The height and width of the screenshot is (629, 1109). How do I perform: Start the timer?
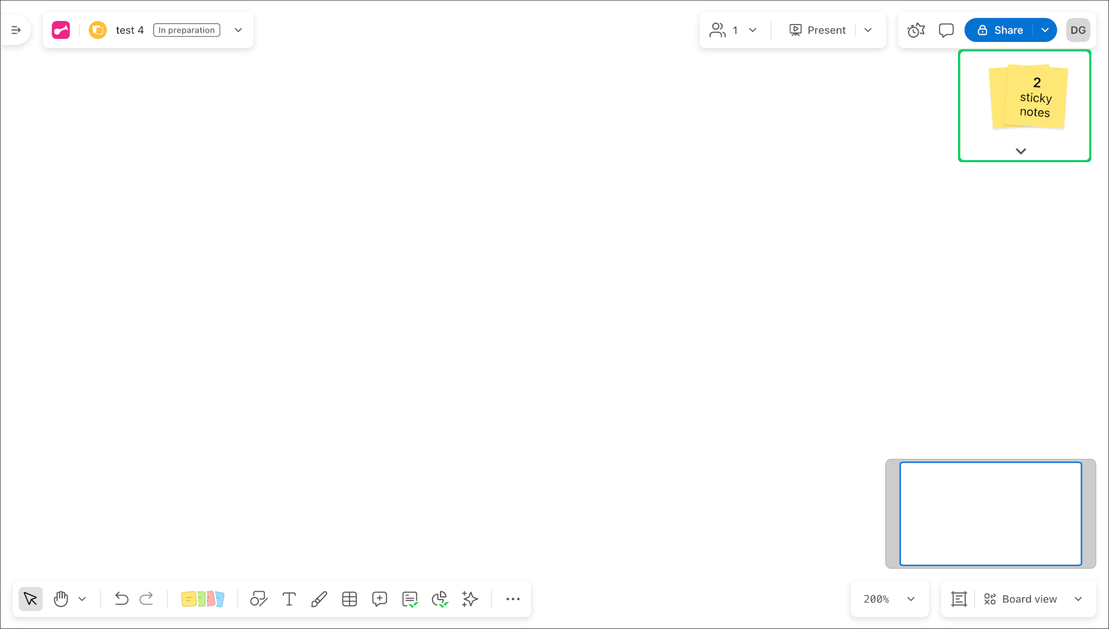(x=916, y=30)
